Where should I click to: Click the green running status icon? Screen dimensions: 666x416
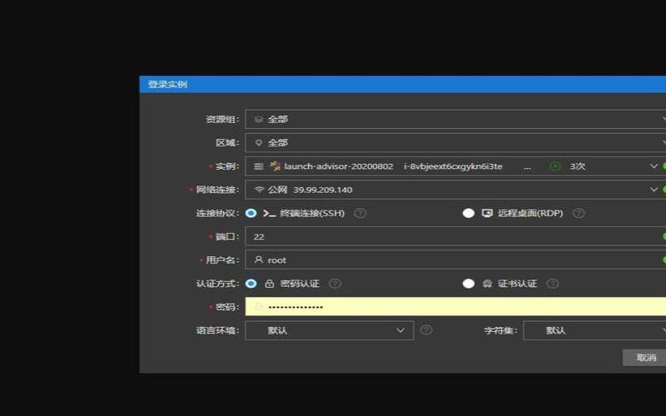(x=555, y=166)
